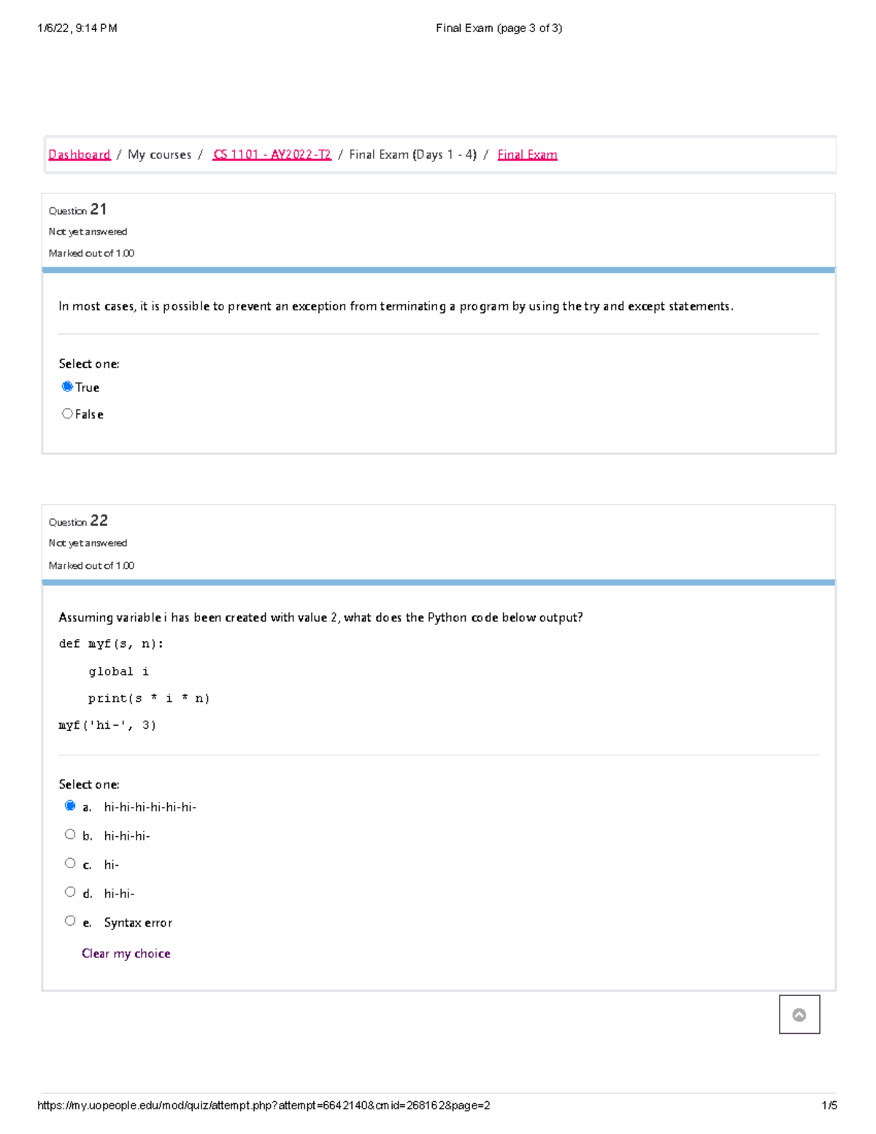Click the quiz attempt URL at page bottom
This screenshot has width=876, height=1134.
(x=264, y=1105)
